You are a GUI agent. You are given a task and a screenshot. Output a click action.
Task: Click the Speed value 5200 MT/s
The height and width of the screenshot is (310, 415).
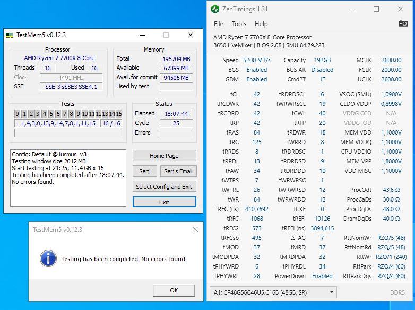(257, 60)
